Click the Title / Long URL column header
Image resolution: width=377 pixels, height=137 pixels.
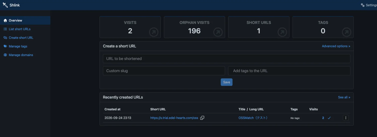pos(251,109)
